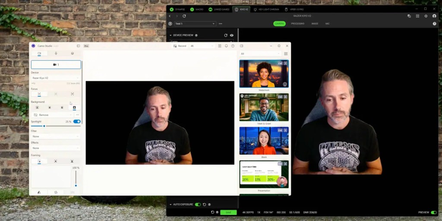Select the Meet & Greet overlay thumbnail

(x=264, y=108)
